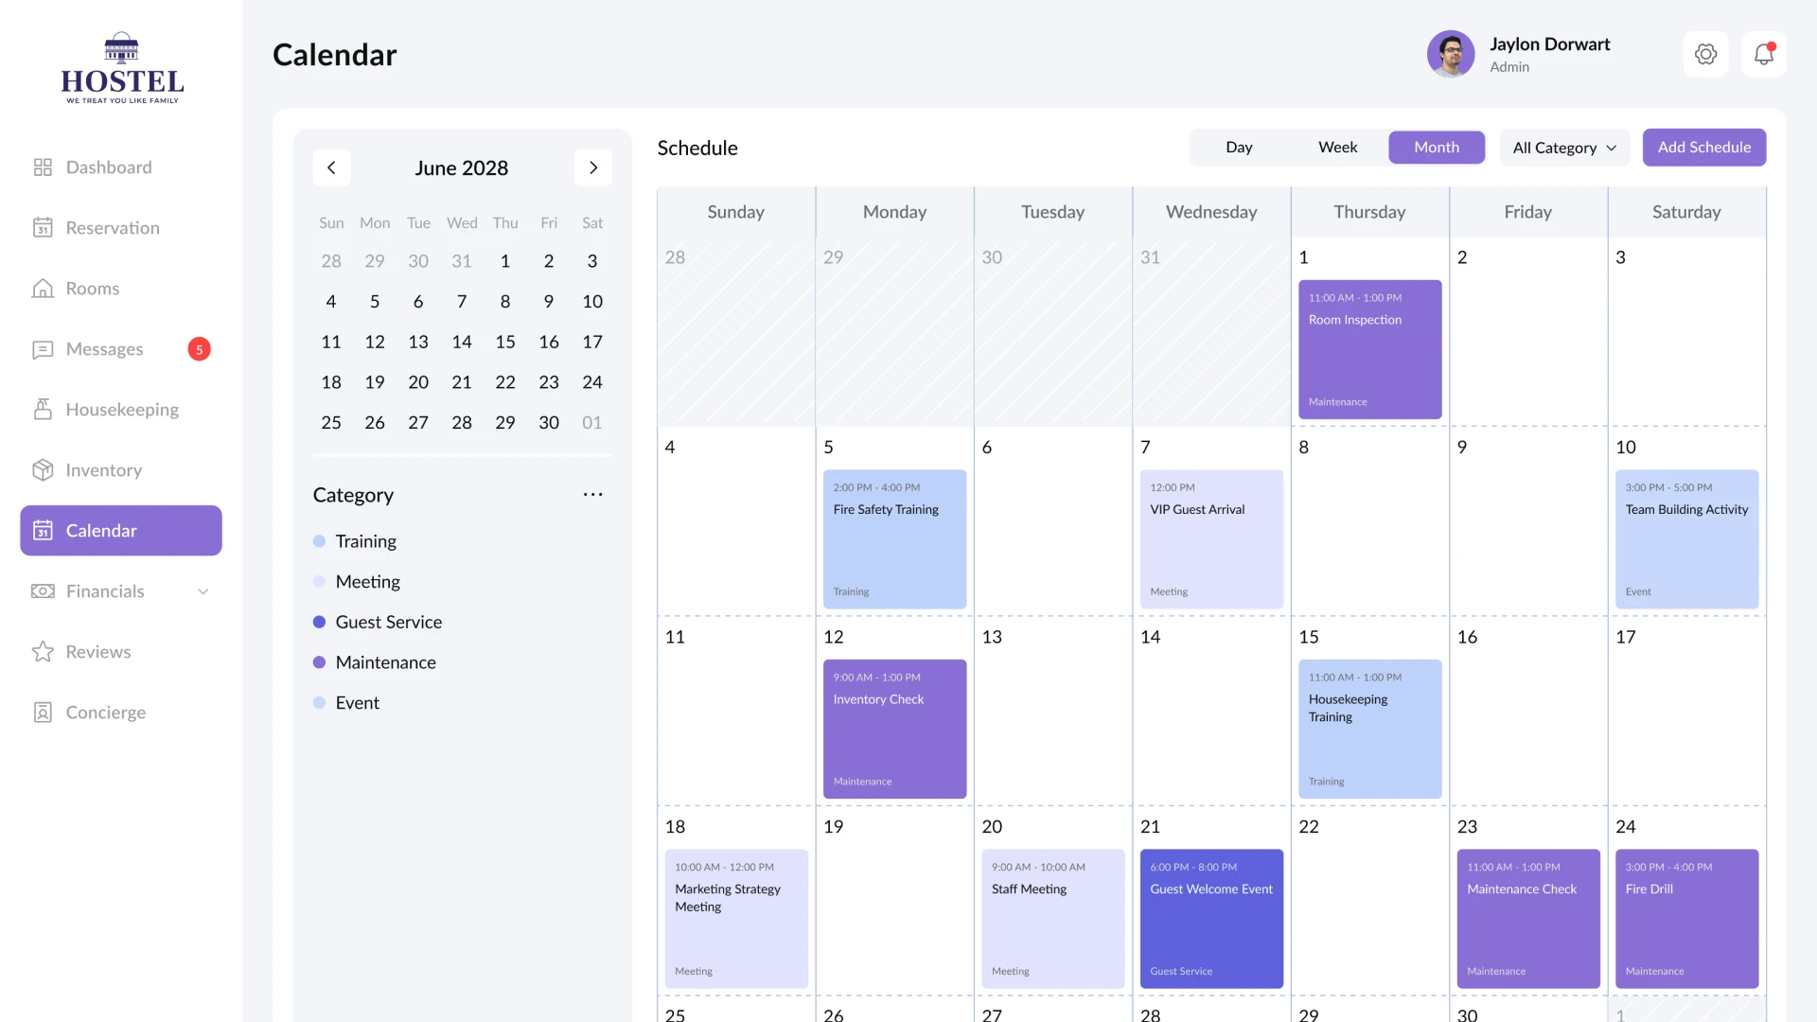Toggle the Maintenance category filter

tap(385, 662)
